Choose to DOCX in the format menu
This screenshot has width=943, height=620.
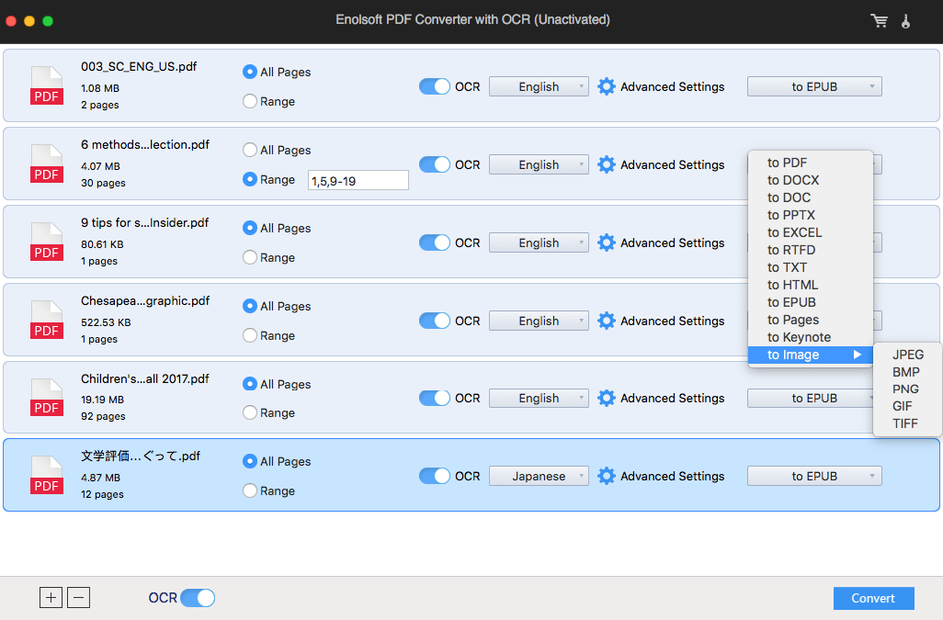coord(810,180)
